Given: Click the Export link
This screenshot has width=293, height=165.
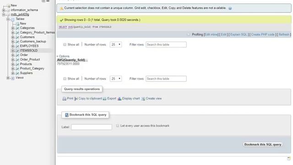Looking at the screenshot, I should [x=112, y=99].
